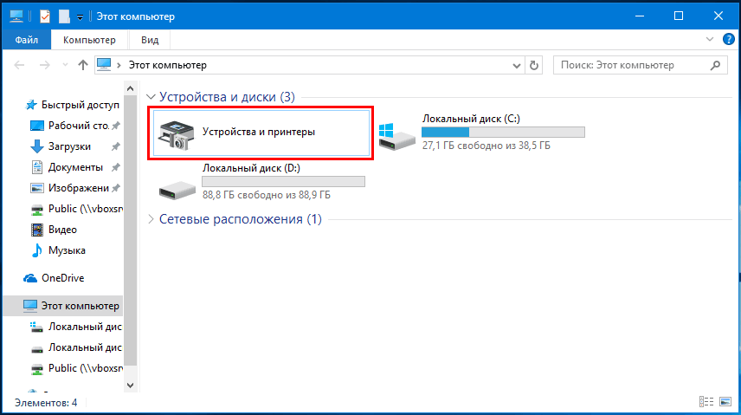Open the Файл ribbon tab
Viewport: 741px width, 415px height.
(27, 40)
